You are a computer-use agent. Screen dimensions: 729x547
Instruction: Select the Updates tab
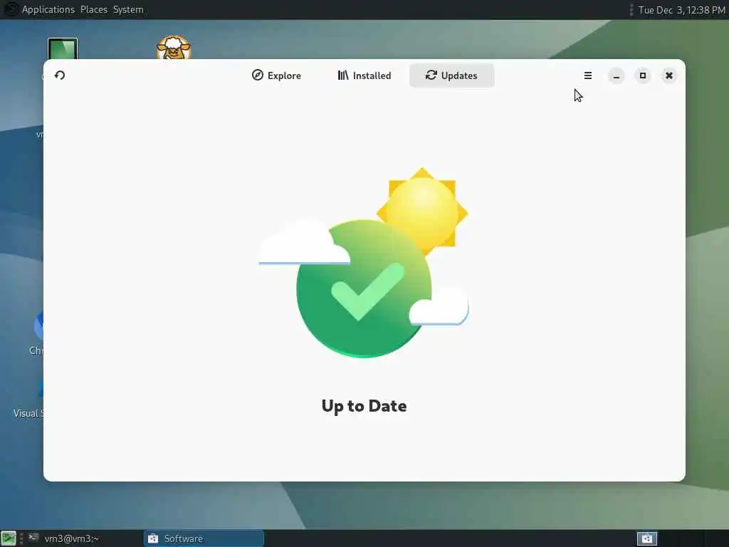pyautogui.click(x=451, y=75)
